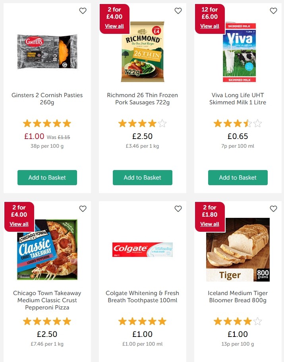Click the Colgate Whitening Fresh Breath Toothpaste title

(x=142, y=296)
